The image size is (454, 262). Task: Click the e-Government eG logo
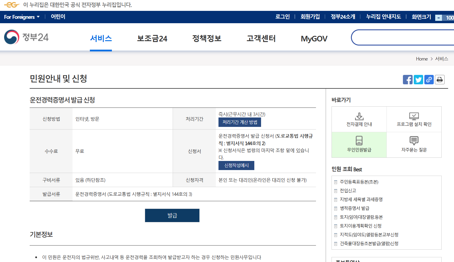[x=11, y=5]
